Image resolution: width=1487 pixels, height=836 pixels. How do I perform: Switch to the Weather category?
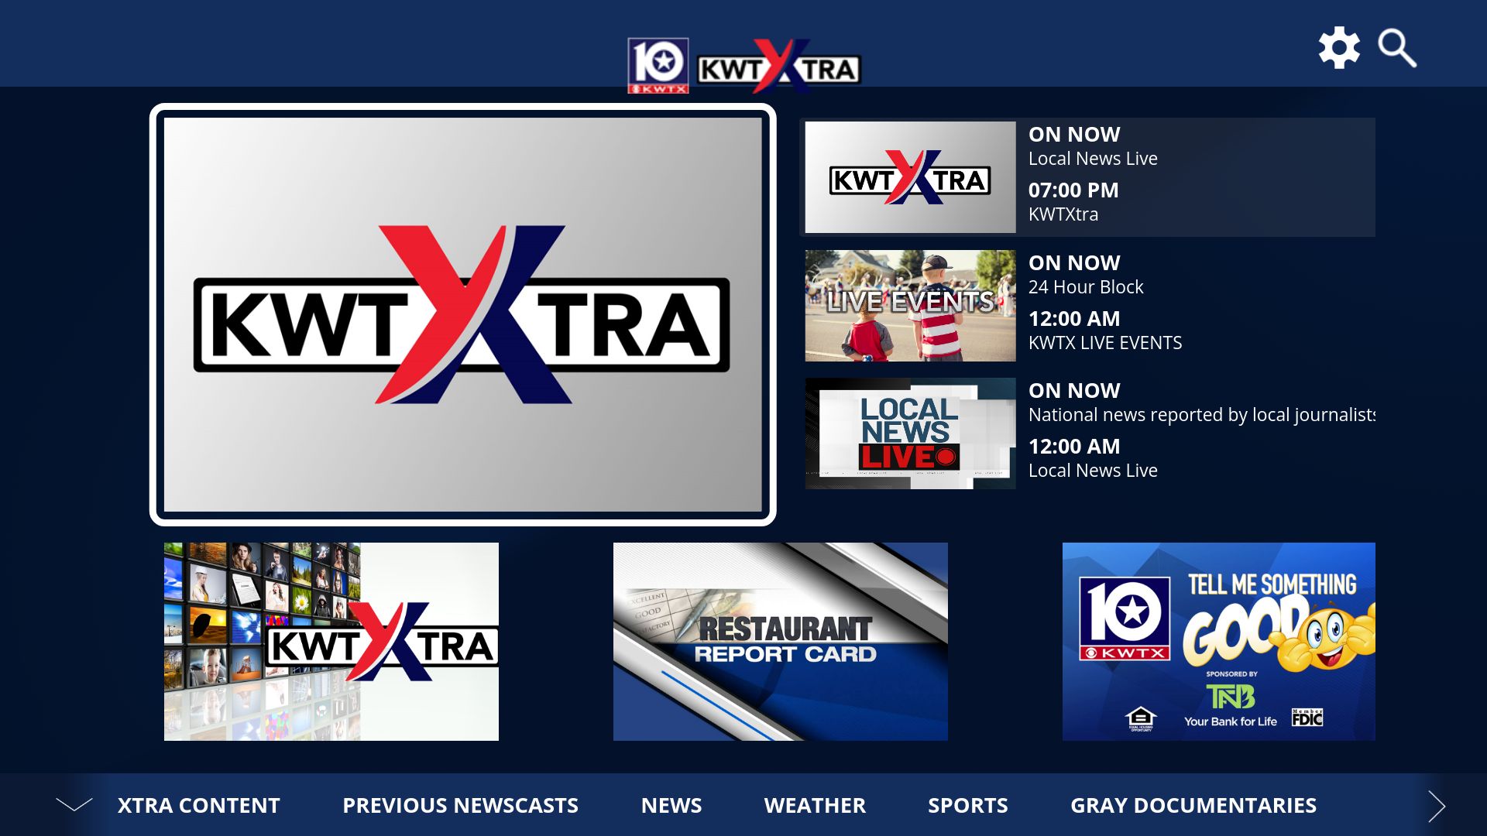point(815,806)
